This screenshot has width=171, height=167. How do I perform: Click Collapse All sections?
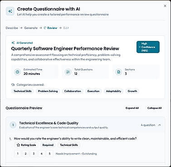point(154,108)
